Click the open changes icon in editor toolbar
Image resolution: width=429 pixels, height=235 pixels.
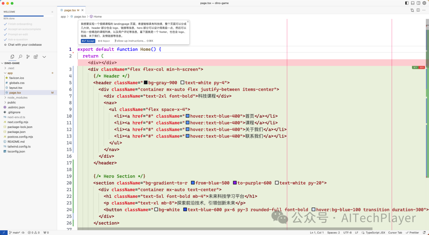[412, 10]
